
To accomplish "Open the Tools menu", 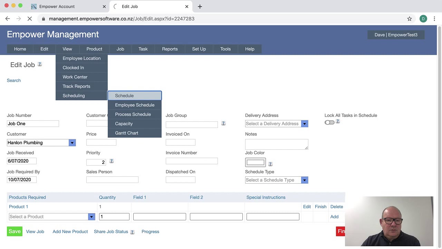I will click(225, 49).
